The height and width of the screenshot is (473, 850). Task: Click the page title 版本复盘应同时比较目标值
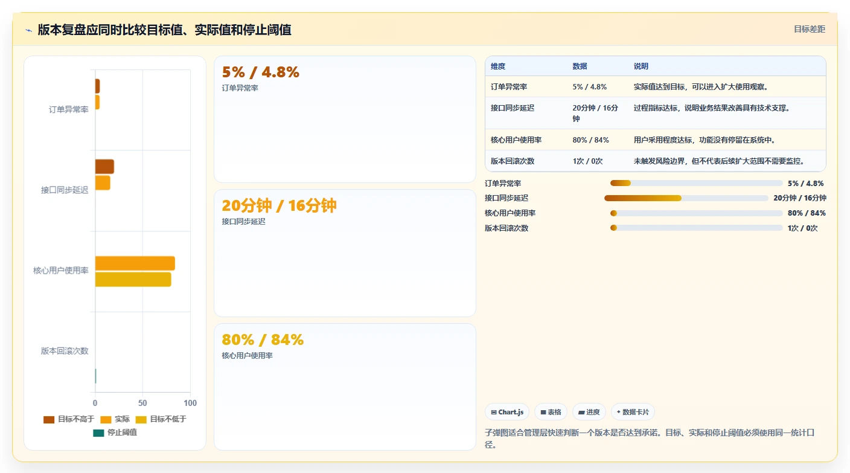[x=165, y=30]
